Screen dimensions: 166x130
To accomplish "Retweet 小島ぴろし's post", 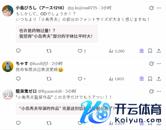I will coord(49,51).
